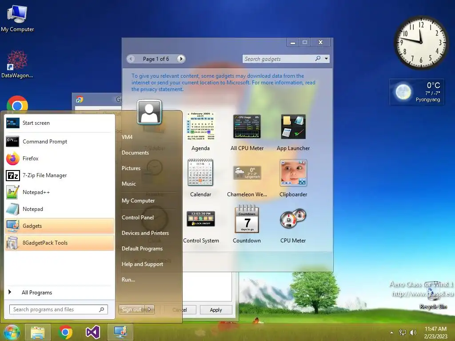The width and height of the screenshot is (455, 341).
Task: Click the user account picture
Action: pos(149,112)
